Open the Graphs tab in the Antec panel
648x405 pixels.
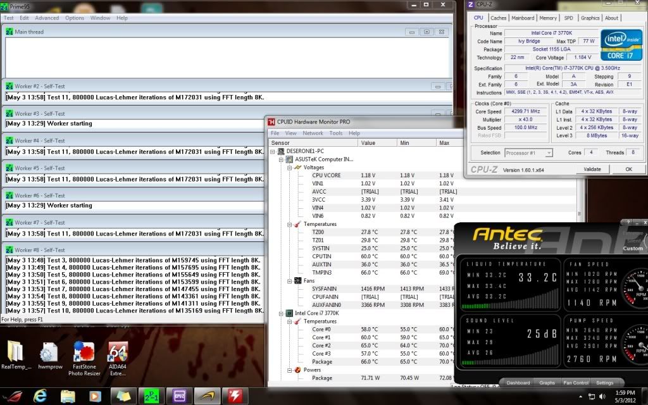(x=547, y=383)
